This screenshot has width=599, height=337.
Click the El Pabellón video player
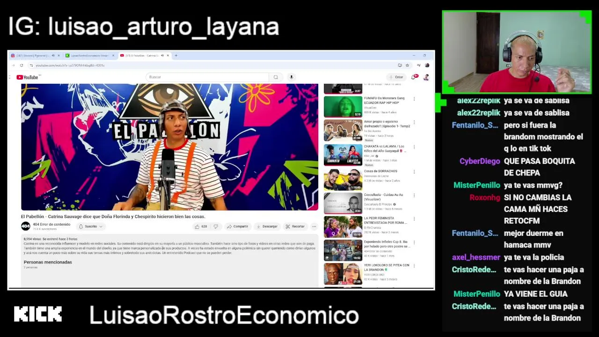[x=169, y=147]
